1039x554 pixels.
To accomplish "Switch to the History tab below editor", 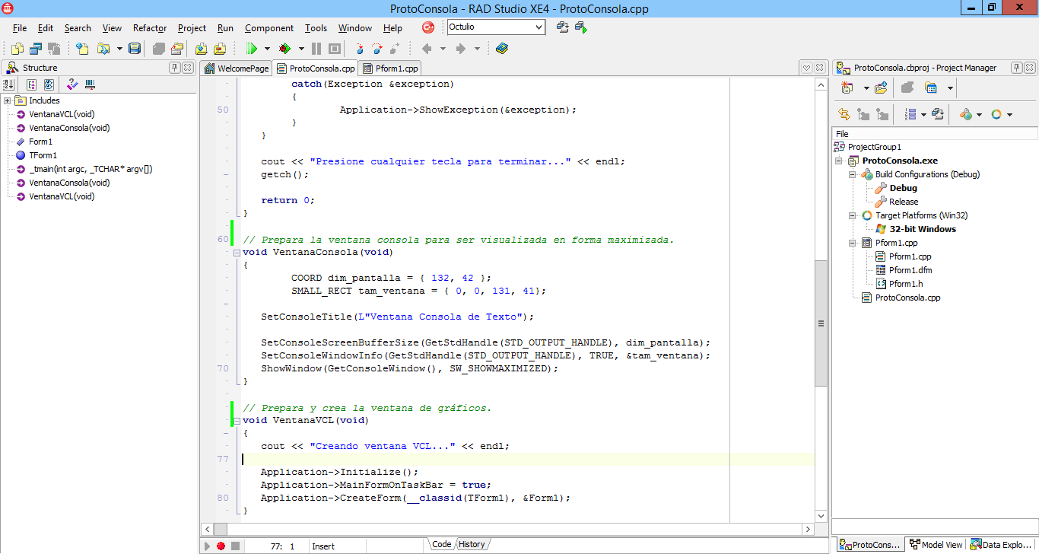I will (472, 544).
